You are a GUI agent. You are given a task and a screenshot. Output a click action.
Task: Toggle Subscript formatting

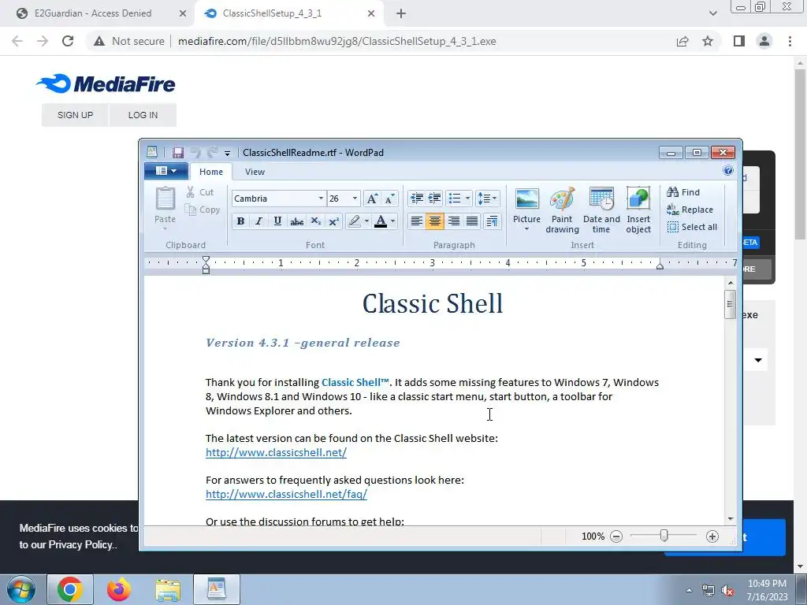tap(315, 221)
